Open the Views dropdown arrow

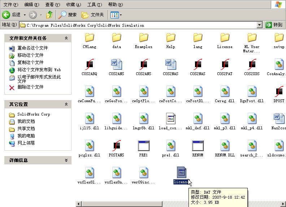[x=121, y=15]
